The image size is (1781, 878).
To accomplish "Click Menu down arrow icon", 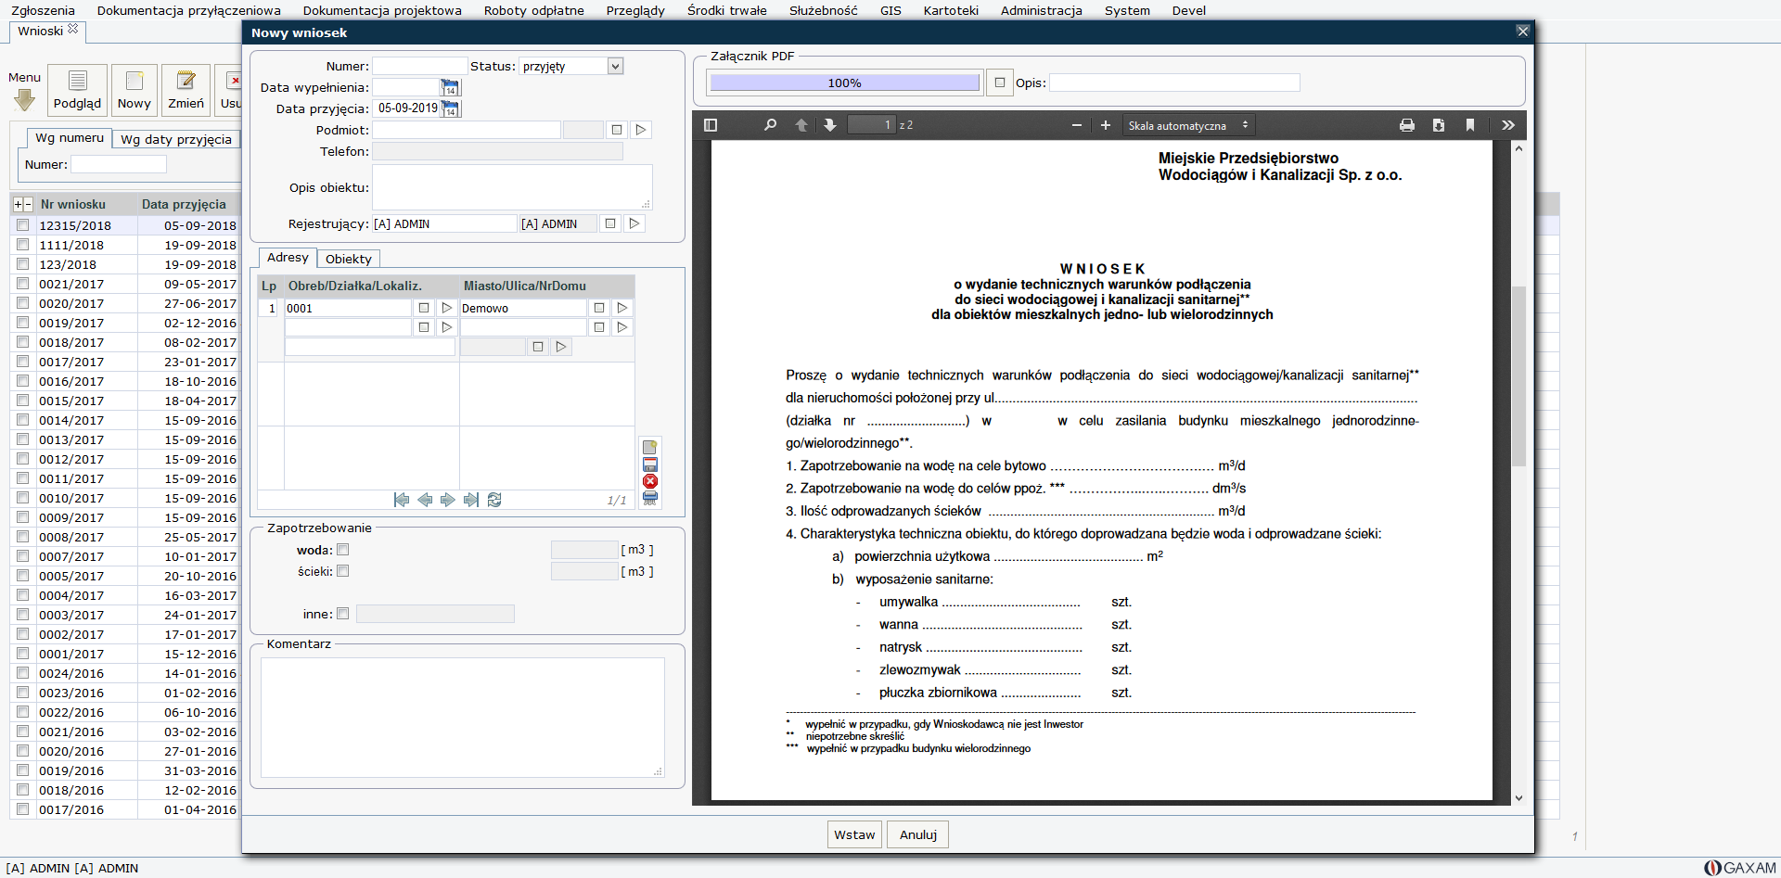I will tap(24, 99).
